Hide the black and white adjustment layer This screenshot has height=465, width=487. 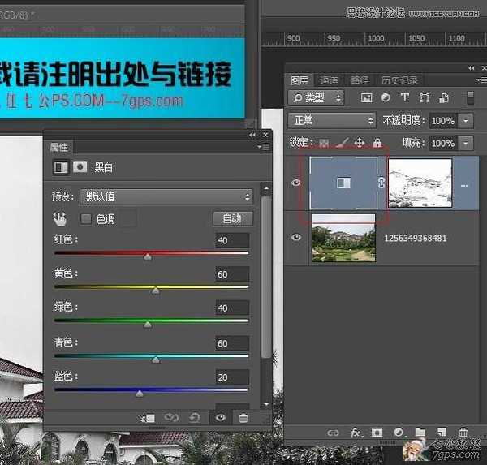coord(295,183)
